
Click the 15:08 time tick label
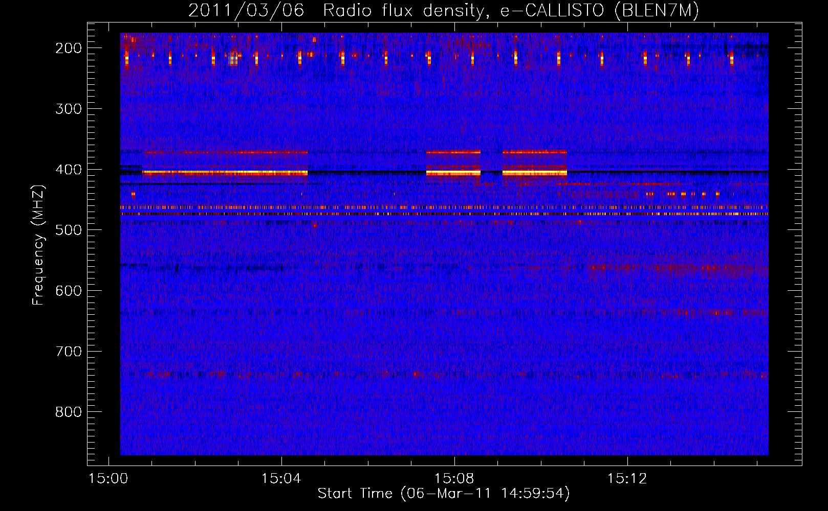454,479
